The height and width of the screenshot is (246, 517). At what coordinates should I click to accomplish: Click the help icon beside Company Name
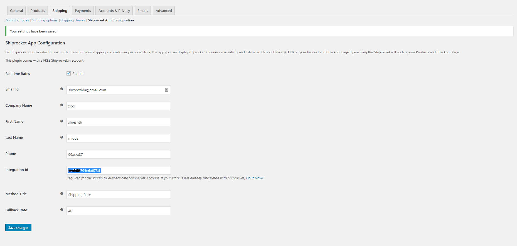[62, 105]
